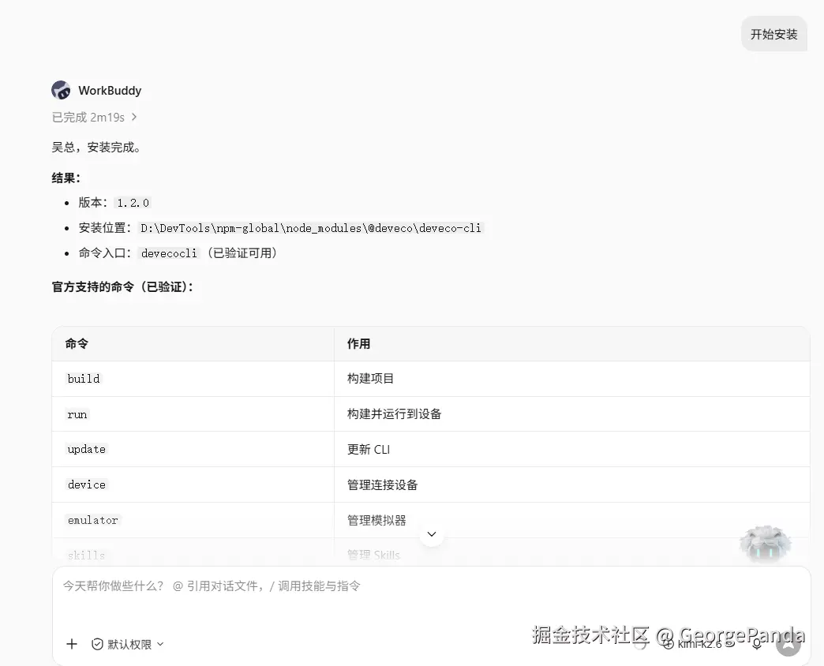This screenshot has height=666, width=824.
Task: Click the device command cell
Action: tap(193, 485)
